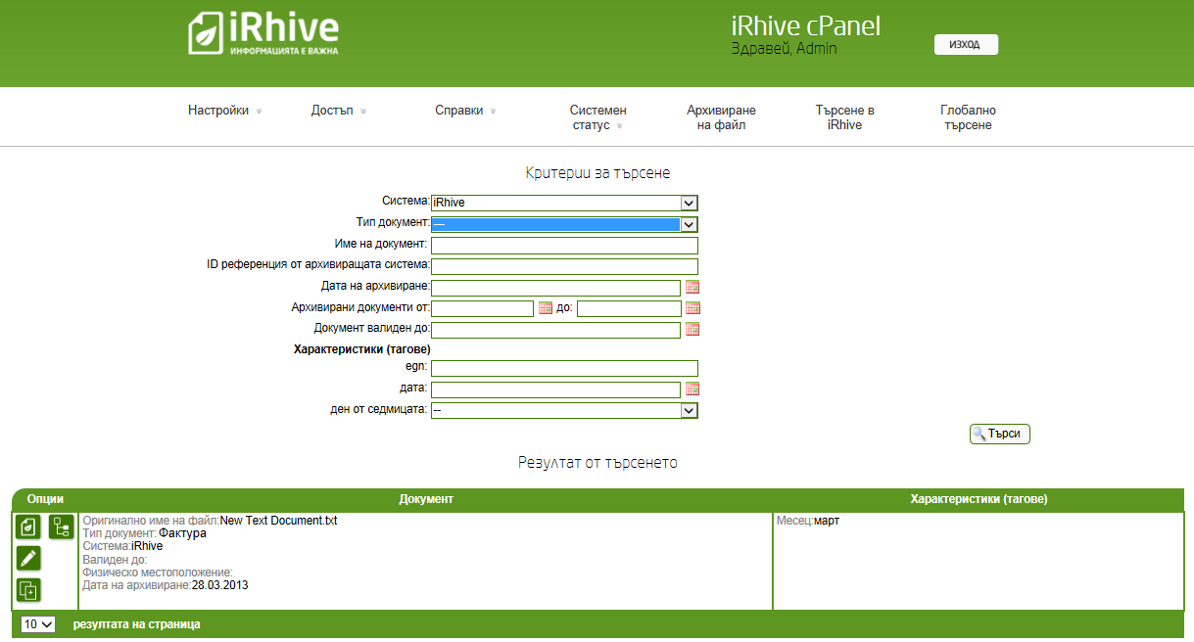Click the до end-date input
Image resolution: width=1194 pixels, height=642 pixels.
pyautogui.click(x=629, y=308)
